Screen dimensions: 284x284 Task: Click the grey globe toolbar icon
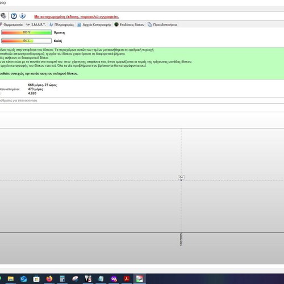(3, 16)
